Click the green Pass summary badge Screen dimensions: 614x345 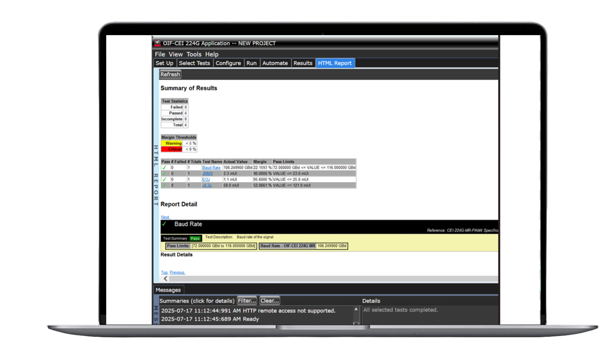(195, 239)
